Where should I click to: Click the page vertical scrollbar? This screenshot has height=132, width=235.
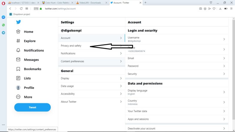click(234, 70)
